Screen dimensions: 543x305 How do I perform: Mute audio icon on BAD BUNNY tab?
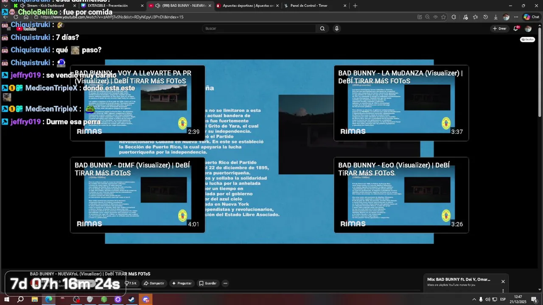click(158, 6)
